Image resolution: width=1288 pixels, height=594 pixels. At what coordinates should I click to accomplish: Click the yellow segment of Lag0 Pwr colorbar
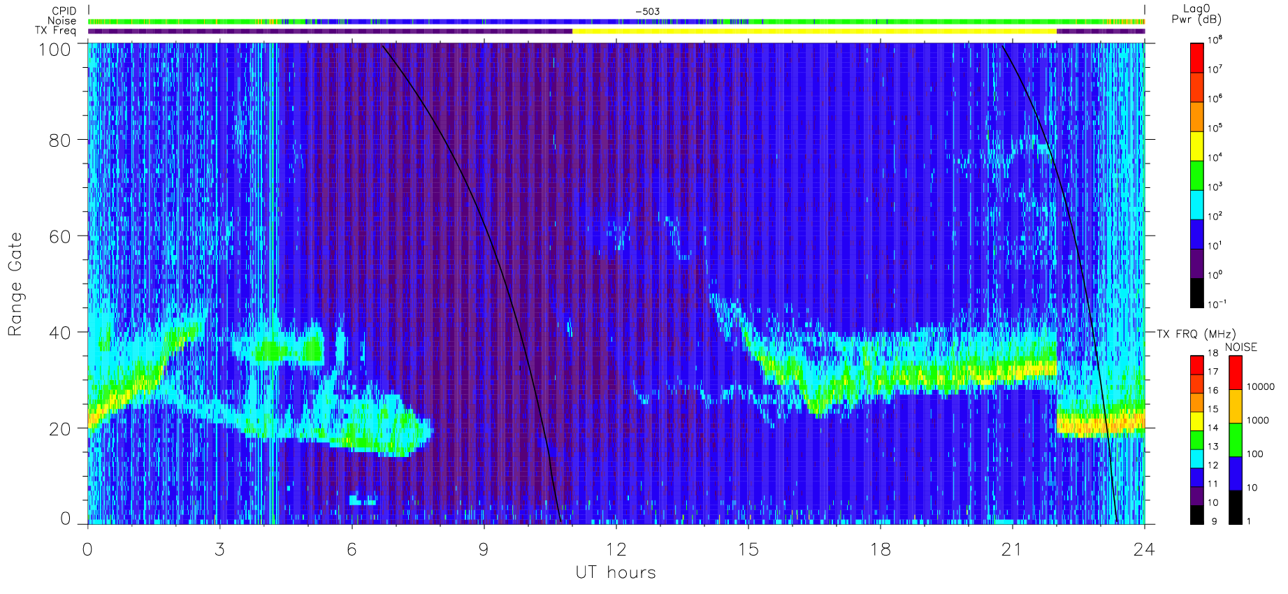tap(1197, 146)
